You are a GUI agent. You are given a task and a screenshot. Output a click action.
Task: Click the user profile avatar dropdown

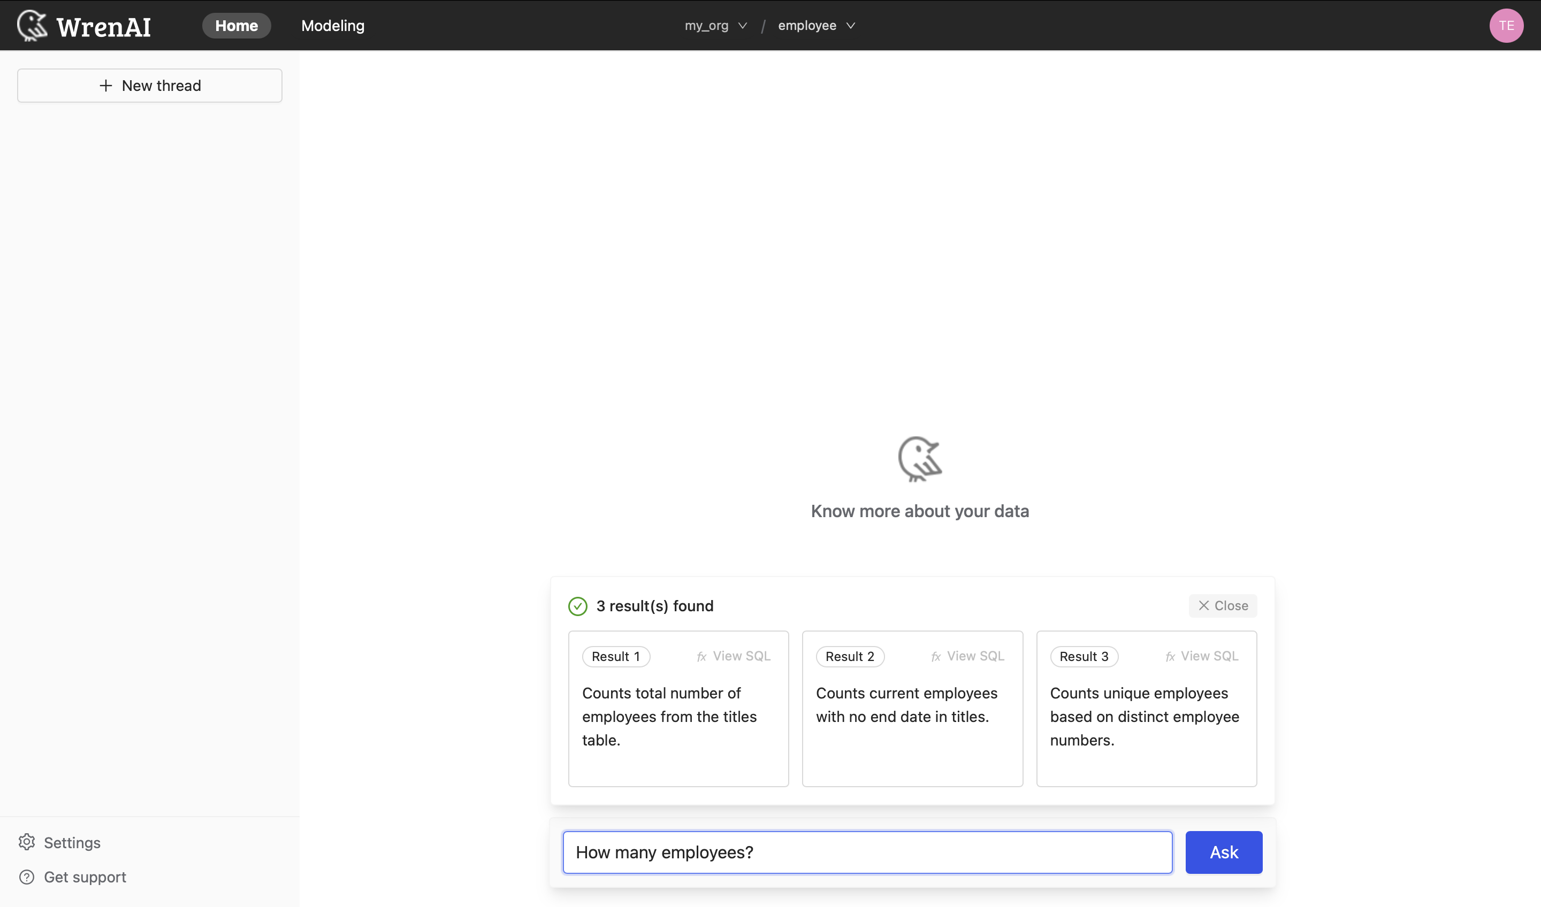point(1506,25)
